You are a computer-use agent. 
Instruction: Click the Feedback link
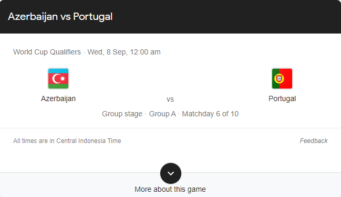click(314, 141)
